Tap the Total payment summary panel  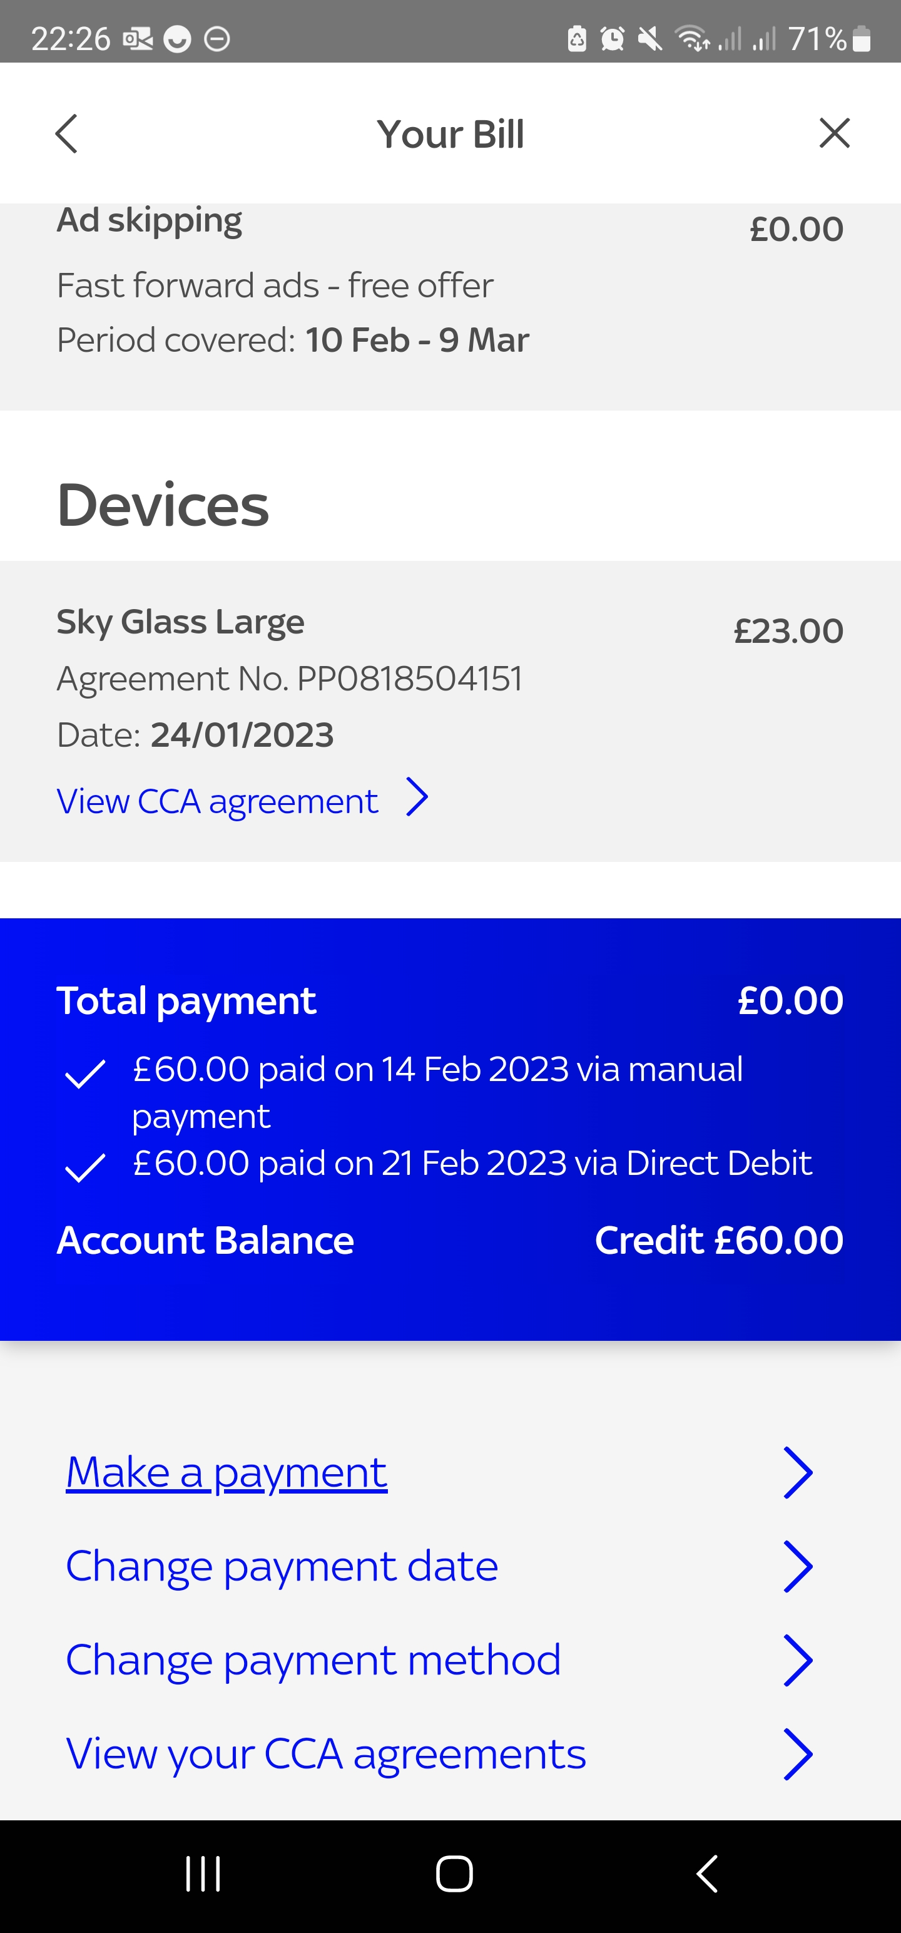tap(450, 1000)
